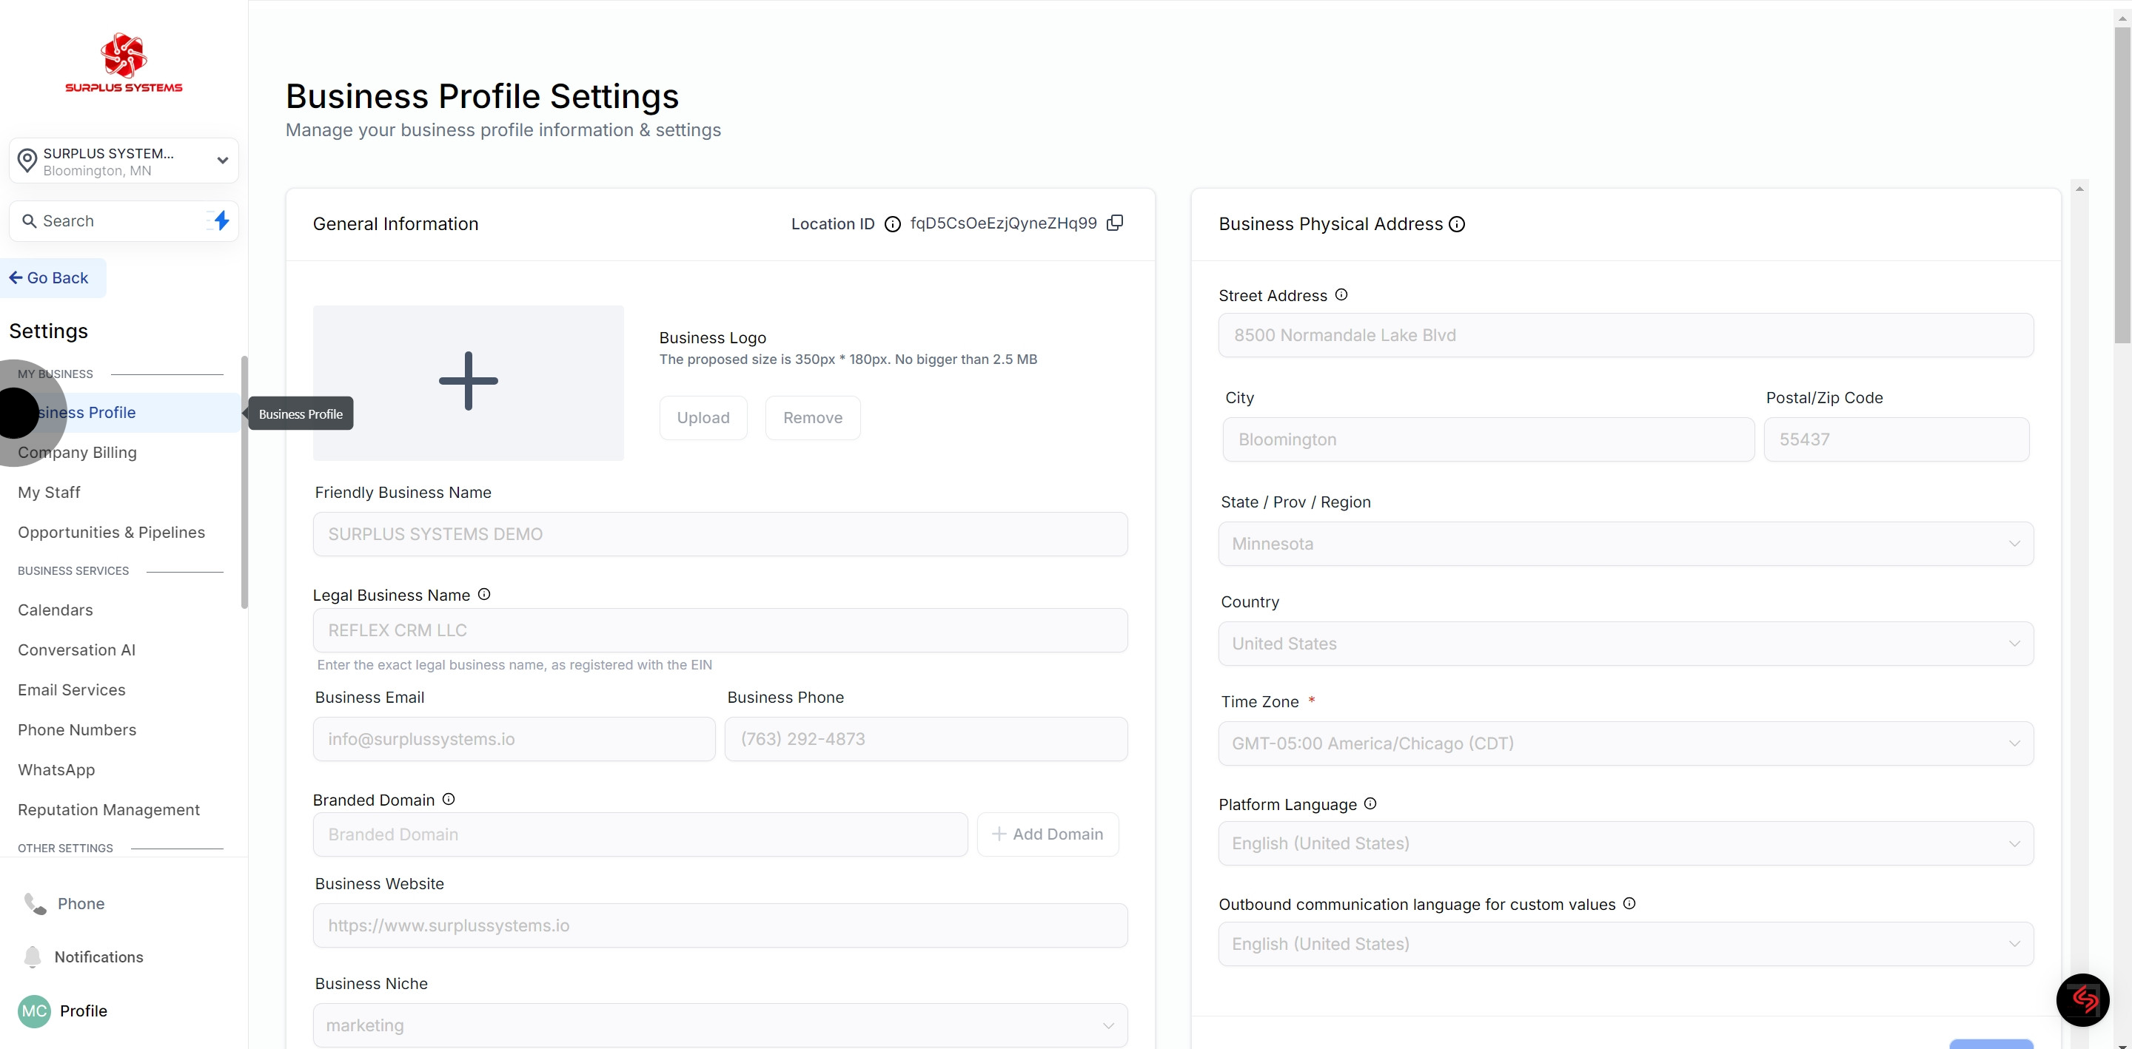
Task: Click the Outbound communication language info icon
Action: click(x=1629, y=903)
